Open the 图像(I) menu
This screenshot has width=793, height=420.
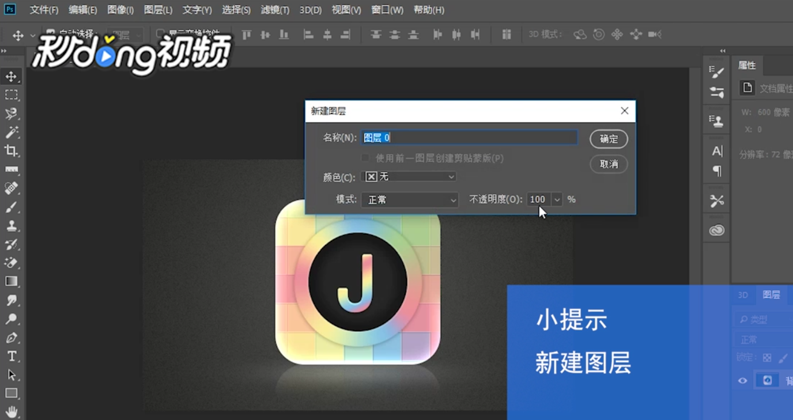[120, 10]
